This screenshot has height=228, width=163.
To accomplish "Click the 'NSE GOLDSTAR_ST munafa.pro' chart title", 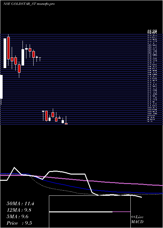I will tap(29, 4).
